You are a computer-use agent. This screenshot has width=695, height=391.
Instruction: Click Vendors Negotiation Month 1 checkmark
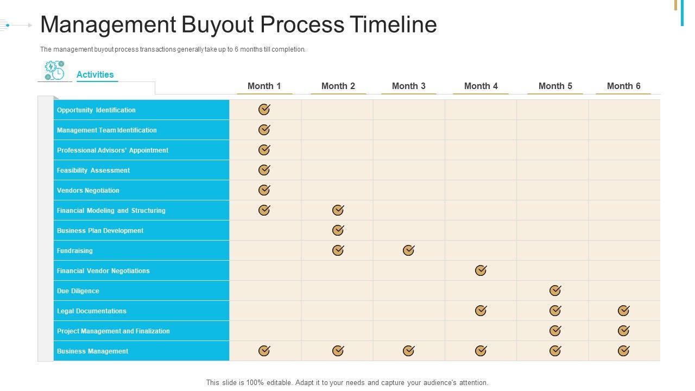[264, 190]
